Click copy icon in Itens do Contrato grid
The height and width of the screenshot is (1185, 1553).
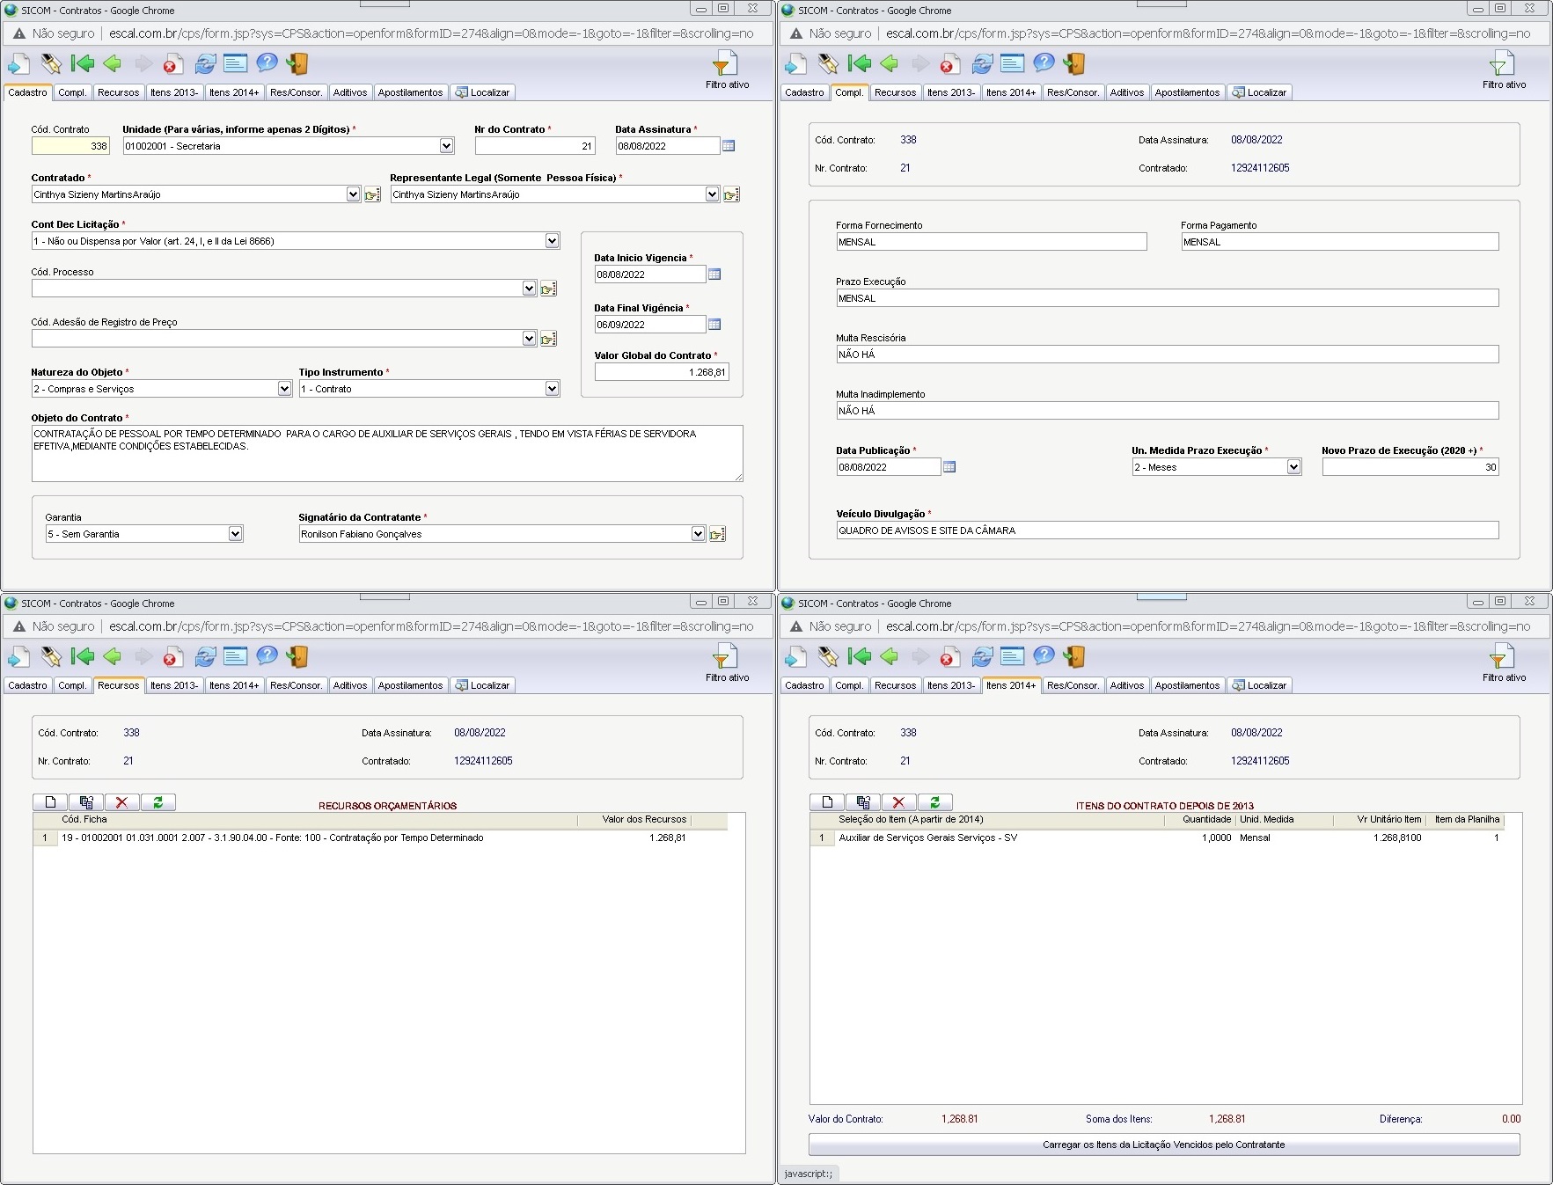point(862,802)
